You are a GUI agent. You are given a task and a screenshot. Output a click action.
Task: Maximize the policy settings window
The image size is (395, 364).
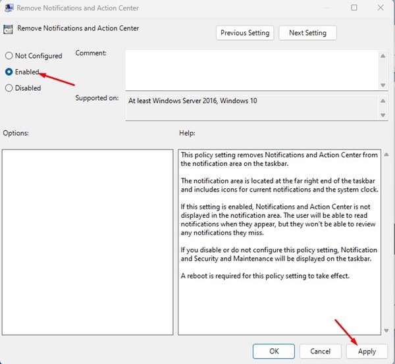354,8
